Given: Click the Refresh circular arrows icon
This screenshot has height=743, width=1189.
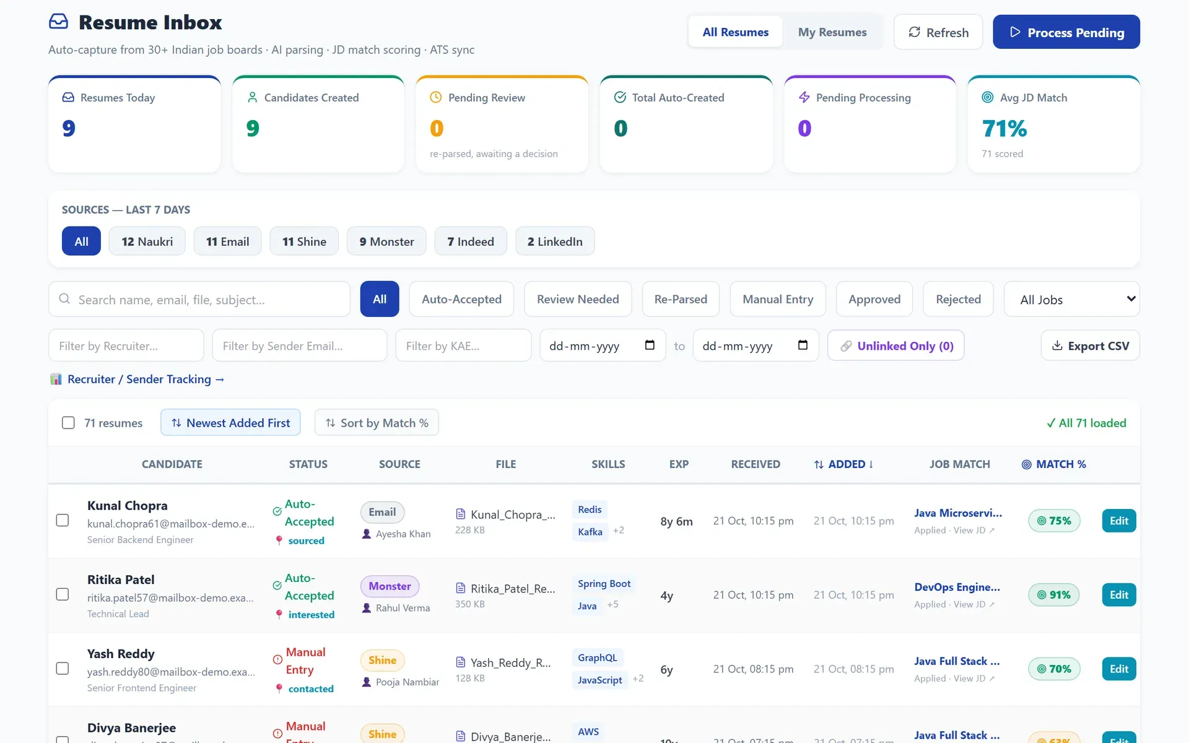Looking at the screenshot, I should 914,32.
